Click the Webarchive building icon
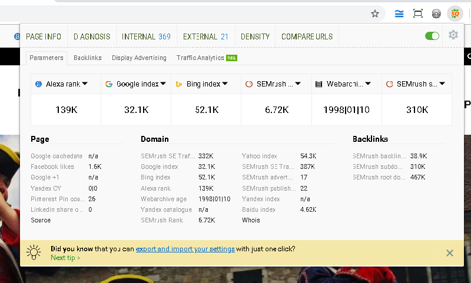 pos(319,84)
